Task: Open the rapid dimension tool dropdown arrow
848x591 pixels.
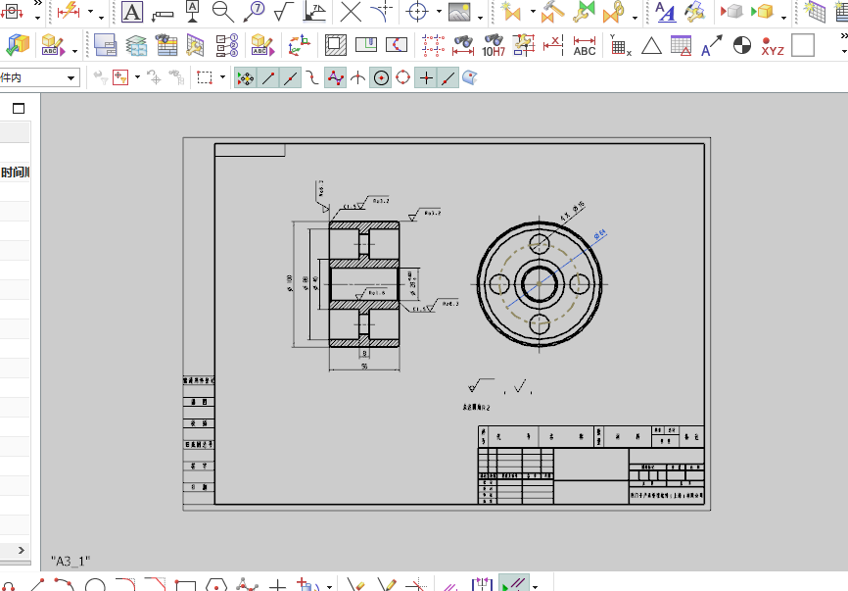Action: click(x=90, y=12)
